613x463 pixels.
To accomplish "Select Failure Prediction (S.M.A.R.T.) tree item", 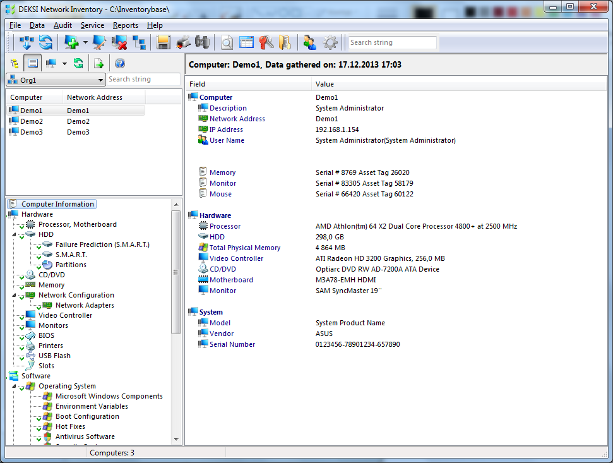I will (x=102, y=245).
